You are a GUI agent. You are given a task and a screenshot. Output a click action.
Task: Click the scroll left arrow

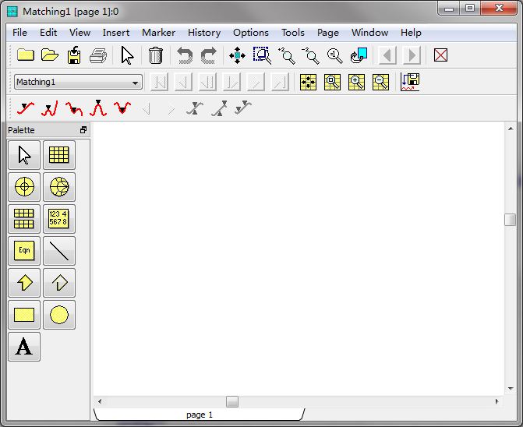[x=100, y=401]
